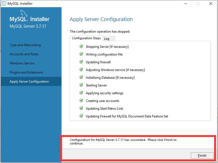Click the Finish button
The width and height of the screenshot is (218, 163).
[202, 156]
